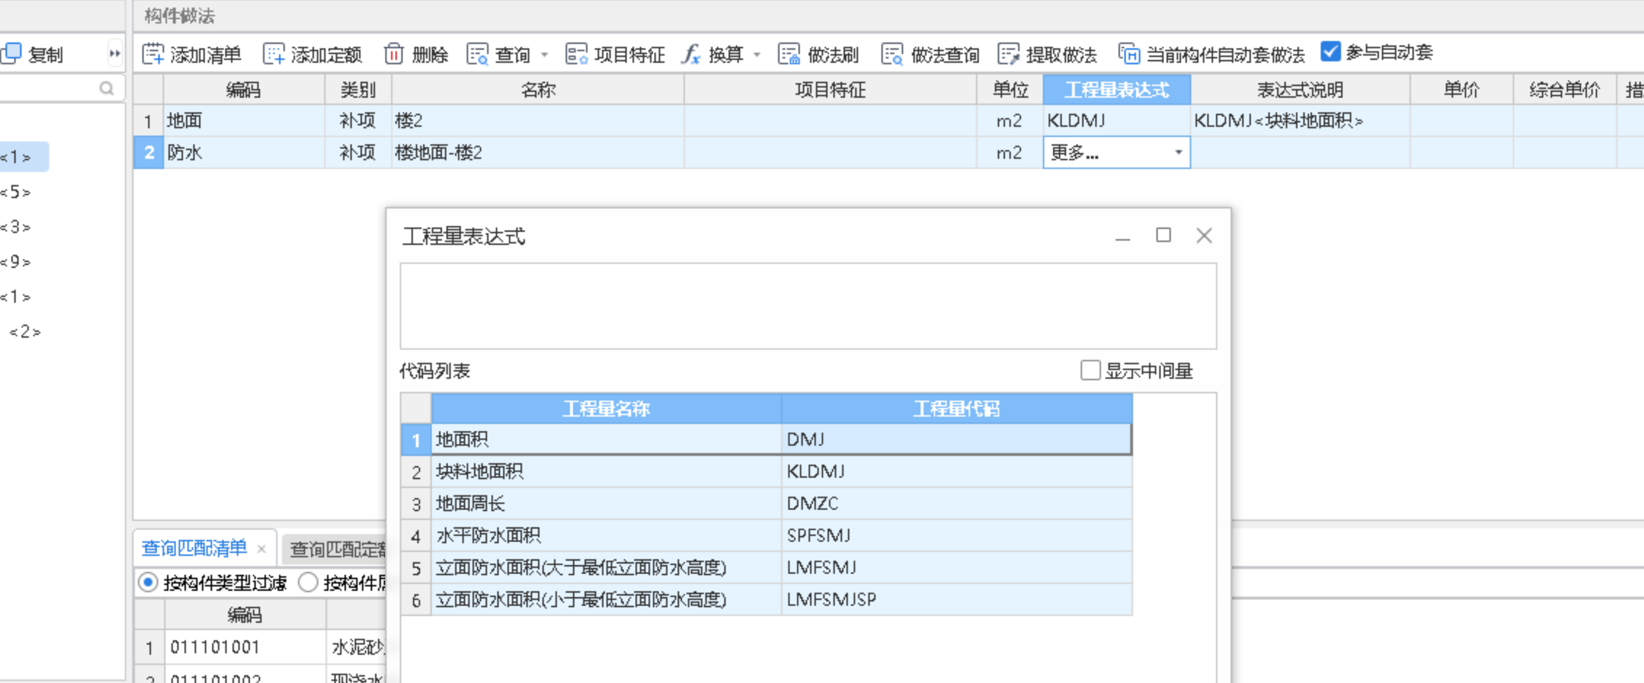Click the KLDMJ<块料地面积> description cell
Screen dimensions: 1644x683
tap(1300, 120)
